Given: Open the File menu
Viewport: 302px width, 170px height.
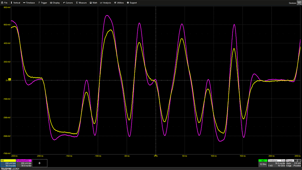Looking at the screenshot, I should [x=4, y=3].
